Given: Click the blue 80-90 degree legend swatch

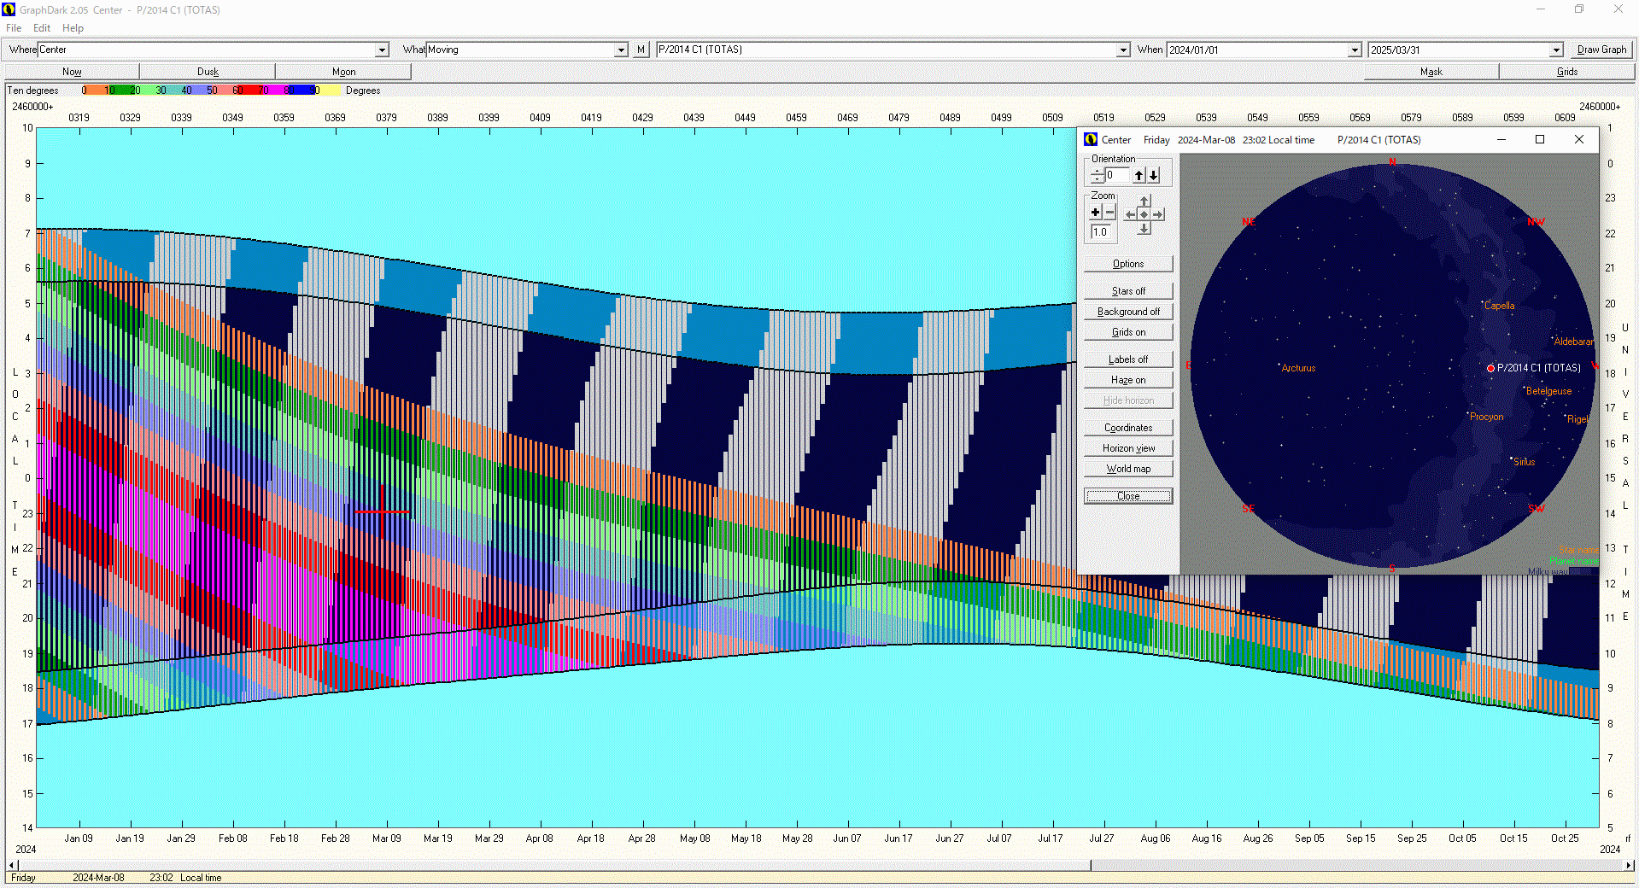Looking at the screenshot, I should click(x=301, y=90).
